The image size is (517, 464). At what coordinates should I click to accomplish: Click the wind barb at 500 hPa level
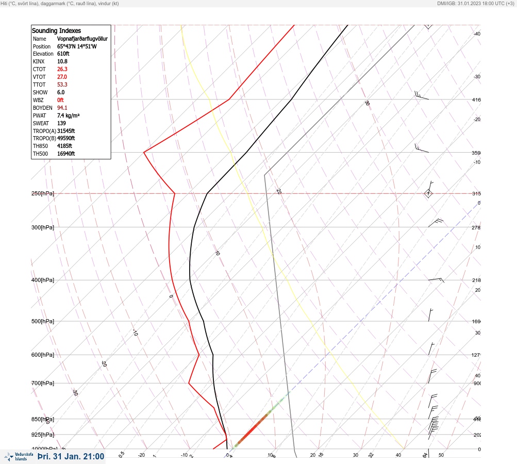430,315
